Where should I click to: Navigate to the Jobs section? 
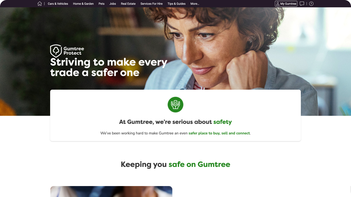click(113, 4)
